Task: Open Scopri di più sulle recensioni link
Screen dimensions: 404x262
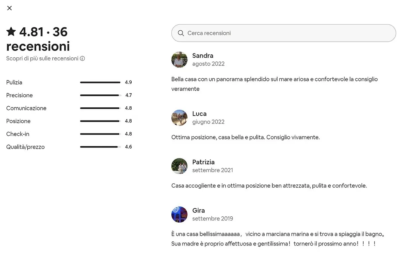Action: coord(42,58)
